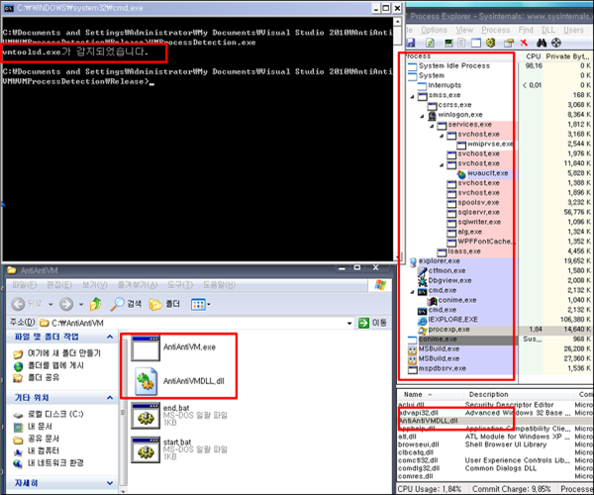Viewport: 594px width, 495px height.
Task: Click the Find binoculars icon in Process Explorer
Action: [542, 43]
